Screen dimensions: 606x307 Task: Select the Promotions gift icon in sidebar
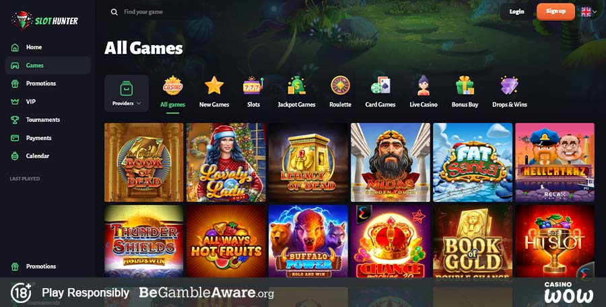click(15, 83)
